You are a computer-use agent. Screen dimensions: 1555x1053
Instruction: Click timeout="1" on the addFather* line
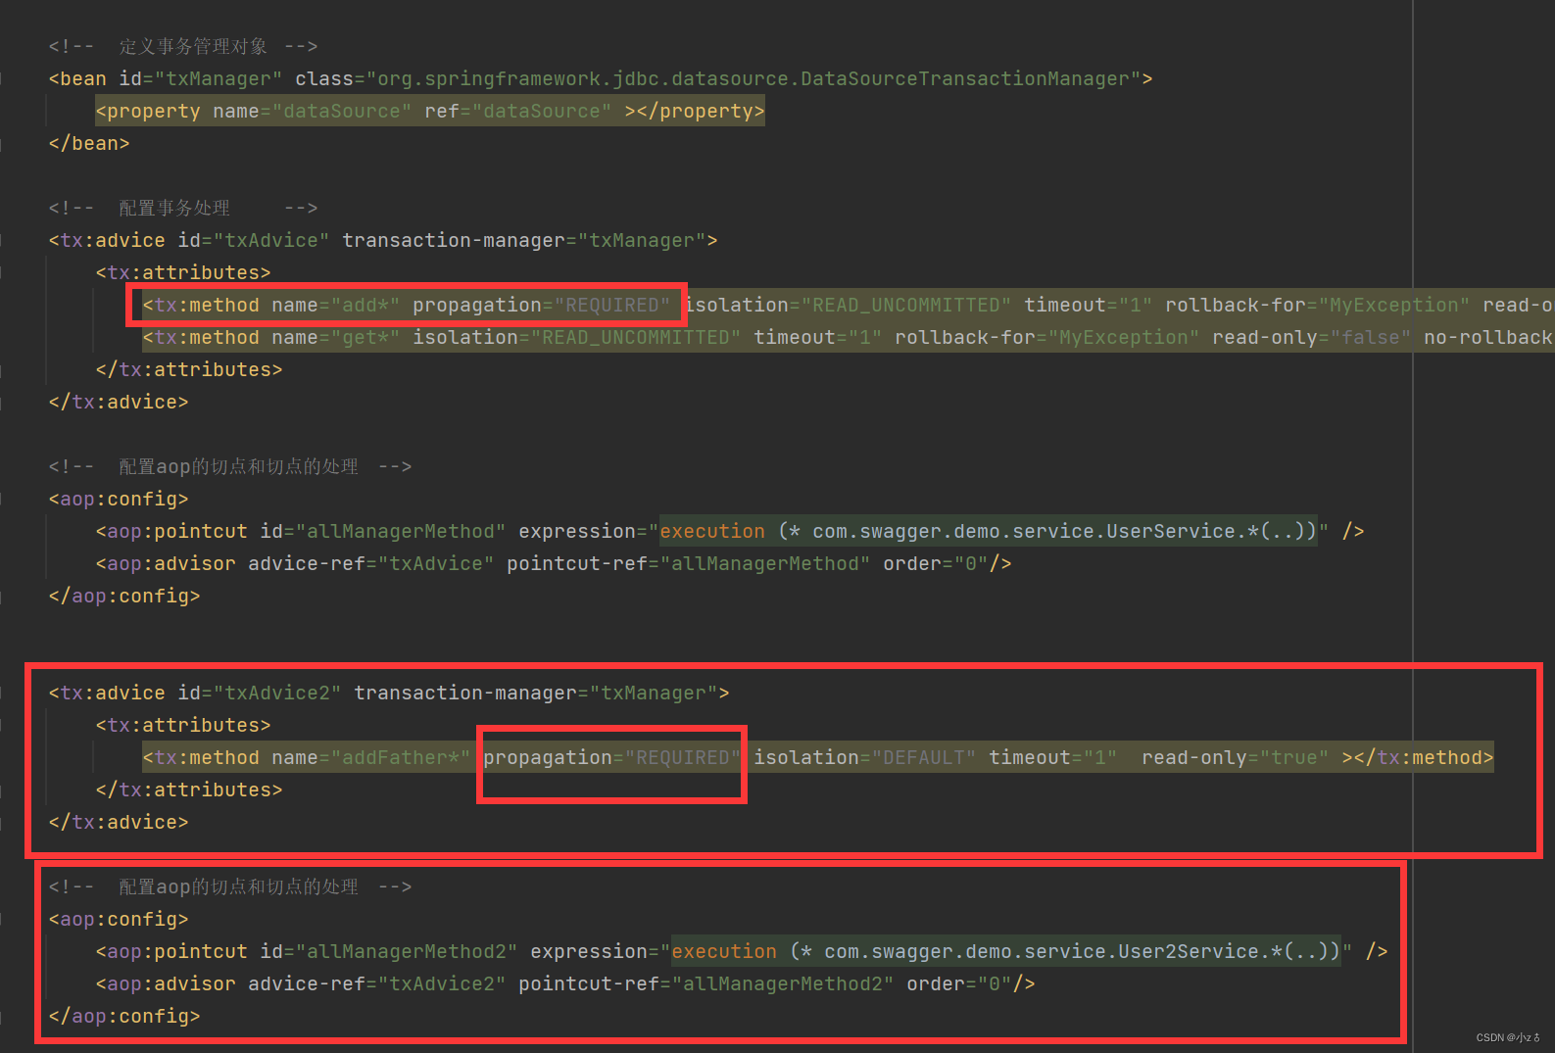pyautogui.click(x=1053, y=757)
